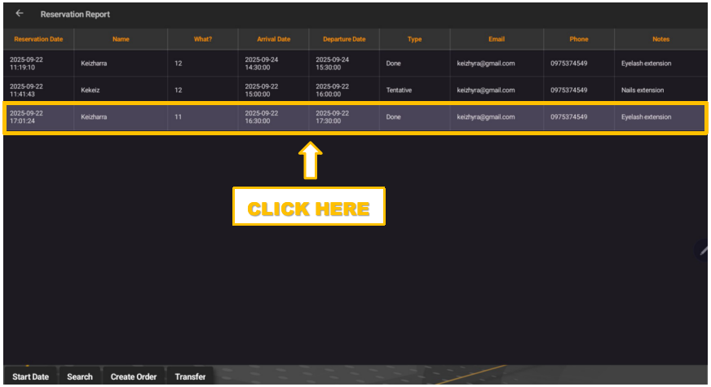Click the Tentative type cell
Viewport: 711px width, 387px height.
point(399,90)
